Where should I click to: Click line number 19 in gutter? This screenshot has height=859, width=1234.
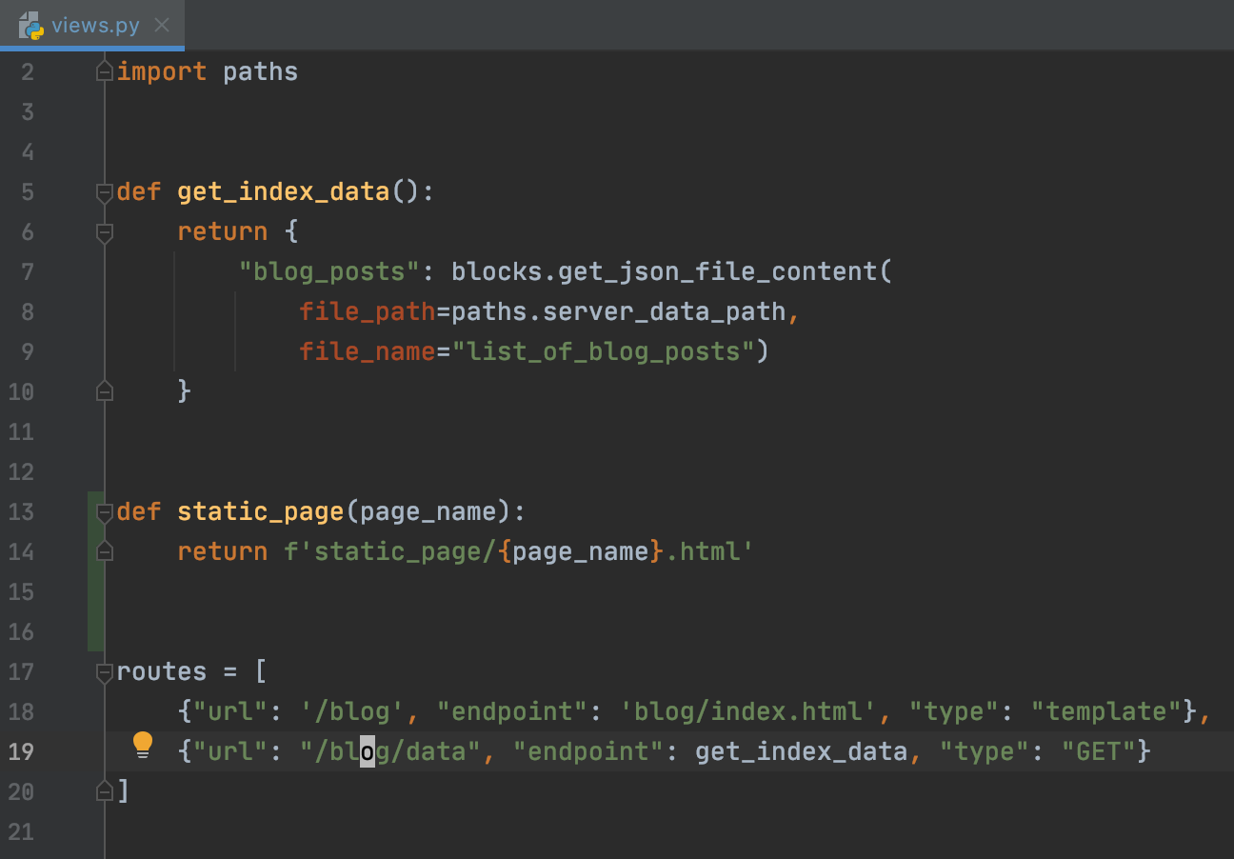point(21,752)
